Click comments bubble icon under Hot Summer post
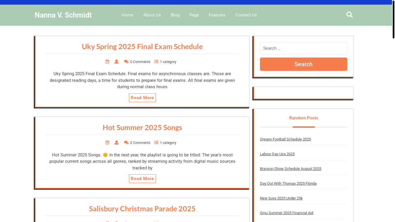Image resolution: width=395 pixels, height=222 pixels. click(126, 143)
